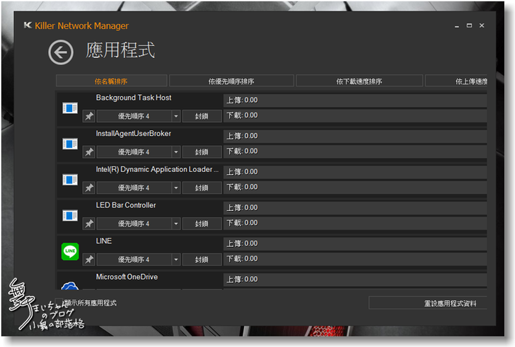Block Background Task Host with 封鎖 button
Viewport: 515px width, 347px height.
pyautogui.click(x=202, y=116)
